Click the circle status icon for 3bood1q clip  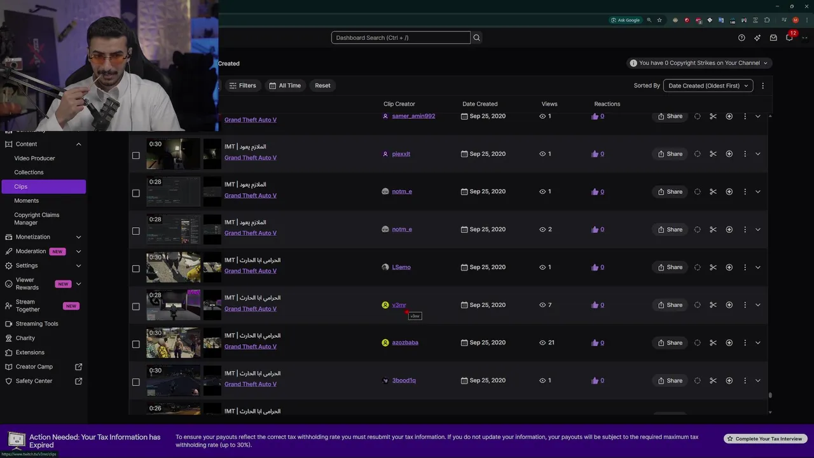[698, 380]
